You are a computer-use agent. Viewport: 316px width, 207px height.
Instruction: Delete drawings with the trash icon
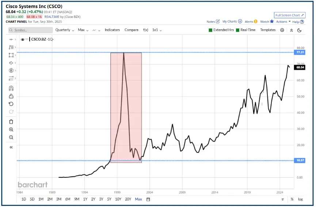tap(11, 122)
